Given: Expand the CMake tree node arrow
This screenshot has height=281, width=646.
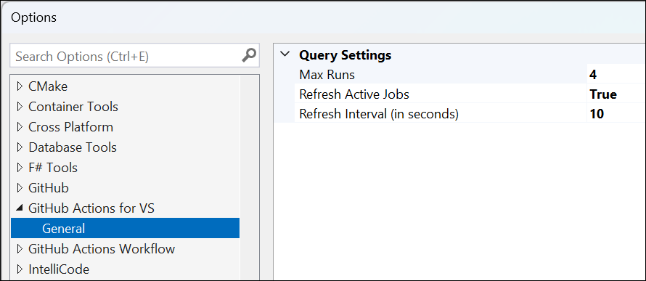Looking at the screenshot, I should tap(20, 86).
